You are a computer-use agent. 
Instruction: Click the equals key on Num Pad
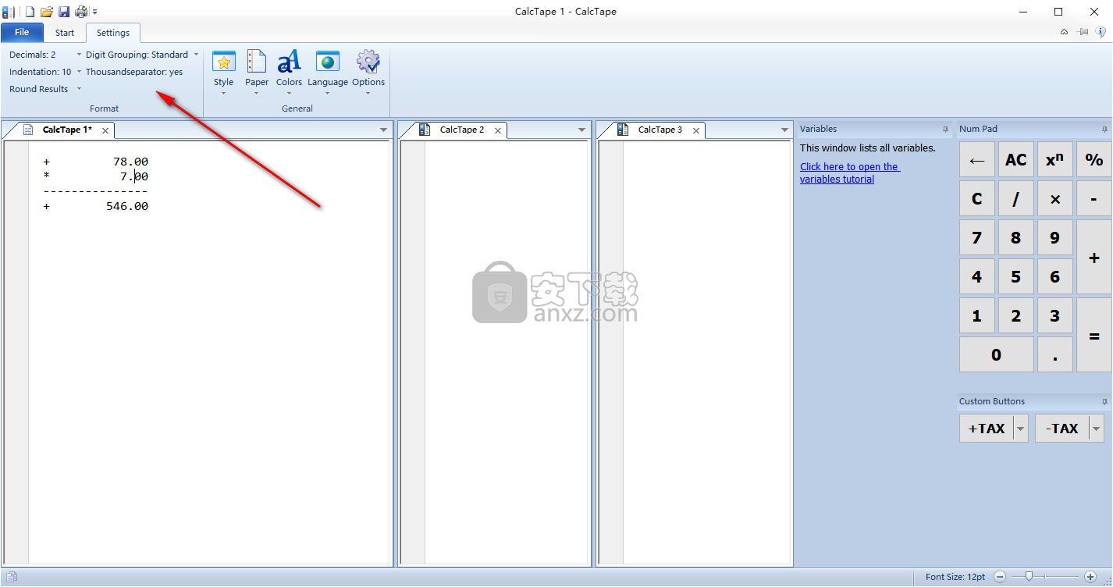point(1094,335)
